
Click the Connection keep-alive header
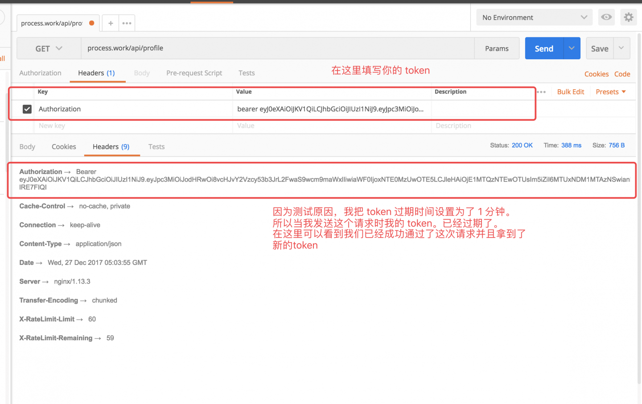[x=60, y=225]
